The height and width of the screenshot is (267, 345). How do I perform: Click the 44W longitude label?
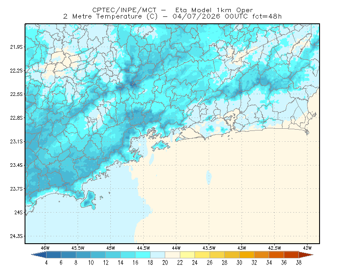[176, 248]
